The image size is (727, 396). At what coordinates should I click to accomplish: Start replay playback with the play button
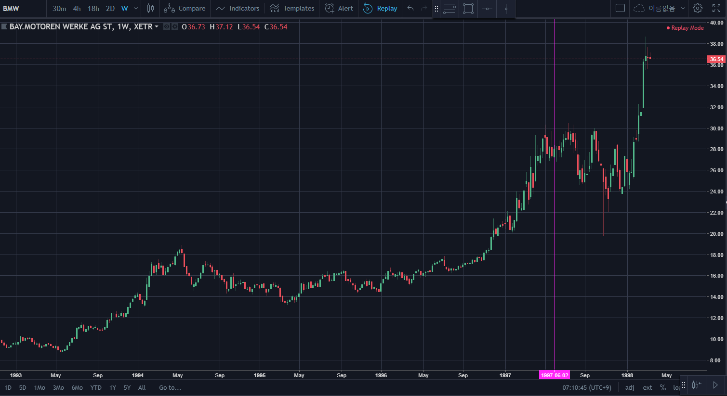coord(715,385)
